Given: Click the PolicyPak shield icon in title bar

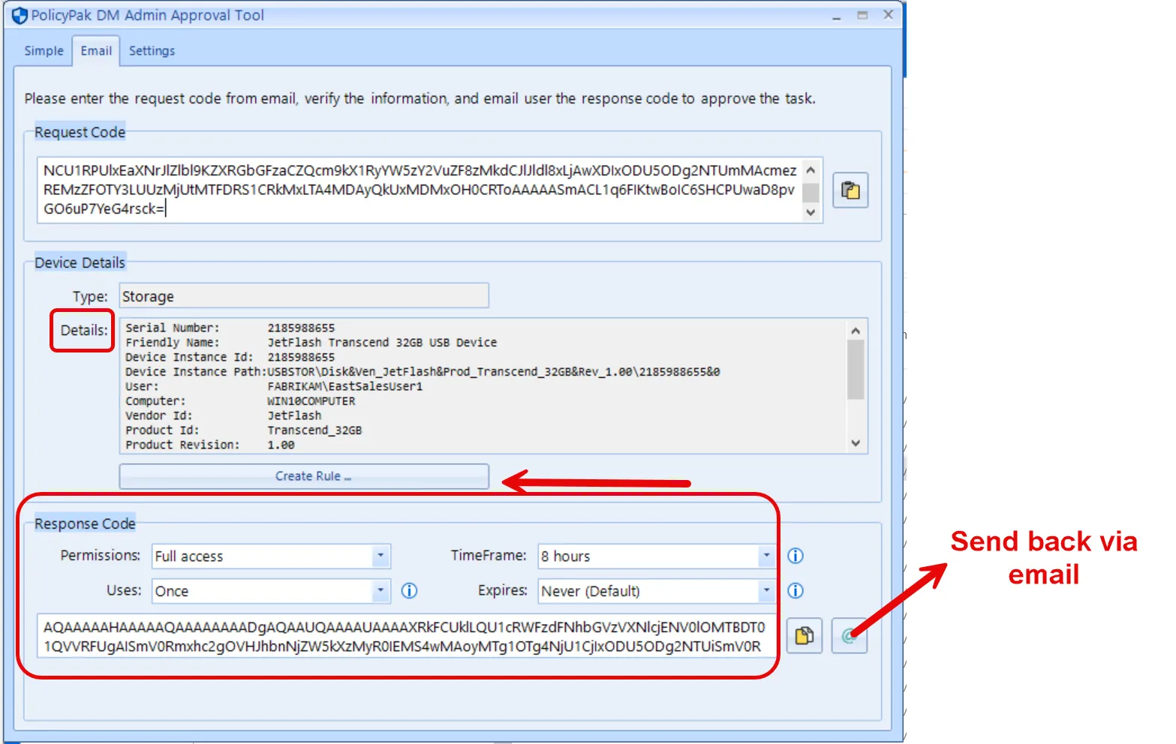Looking at the screenshot, I should (x=20, y=16).
